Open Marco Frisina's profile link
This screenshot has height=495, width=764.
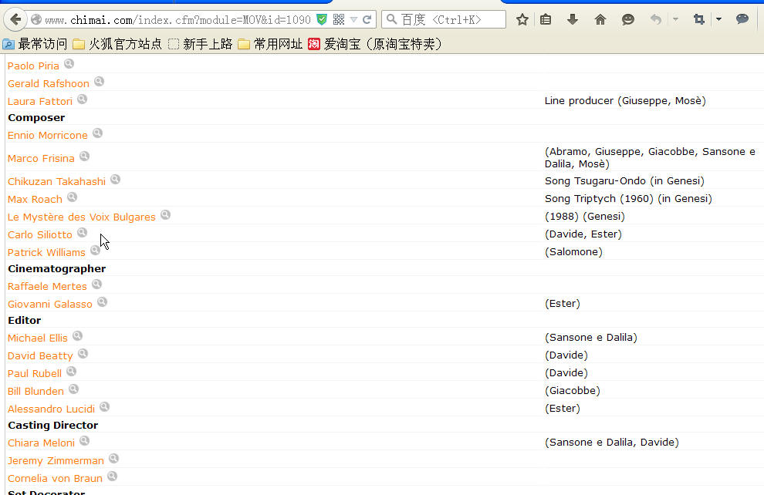click(x=41, y=158)
